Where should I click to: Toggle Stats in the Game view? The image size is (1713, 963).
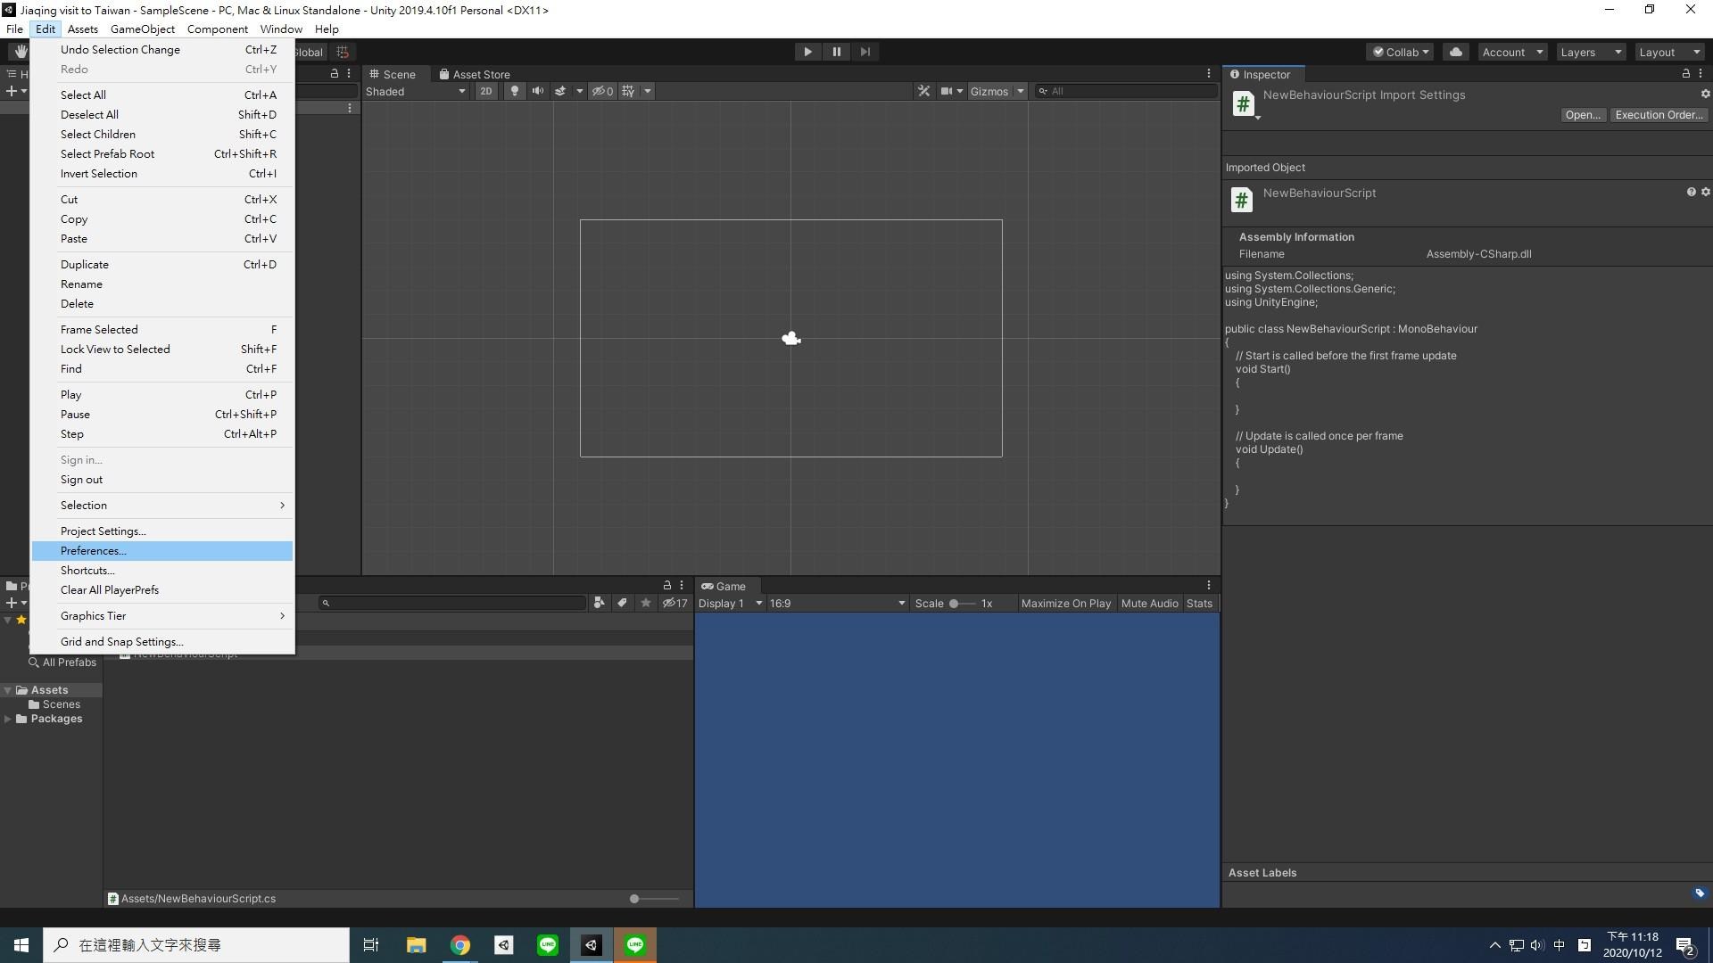1199,604
